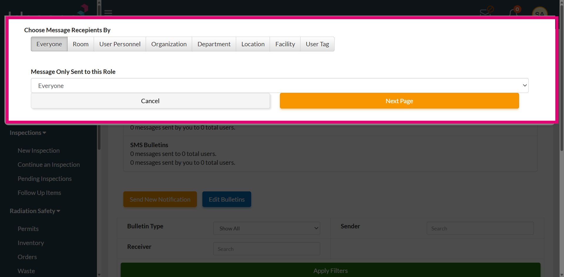This screenshot has width=564, height=277.
Task: Select the Everyone recipients tab
Action: pos(49,44)
